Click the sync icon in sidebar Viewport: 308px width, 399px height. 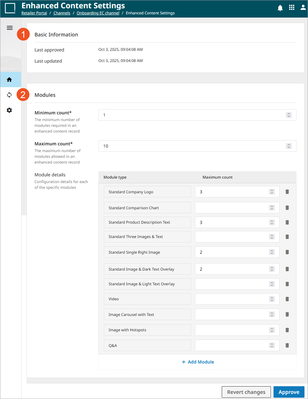pyautogui.click(x=9, y=95)
